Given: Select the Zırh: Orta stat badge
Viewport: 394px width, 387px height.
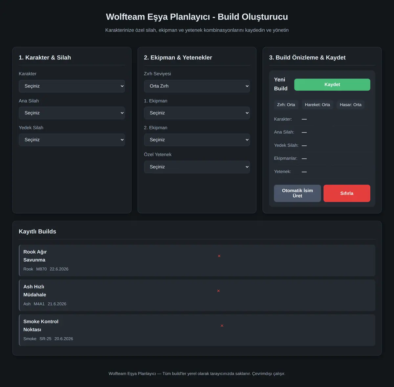Looking at the screenshot, I should coord(286,105).
